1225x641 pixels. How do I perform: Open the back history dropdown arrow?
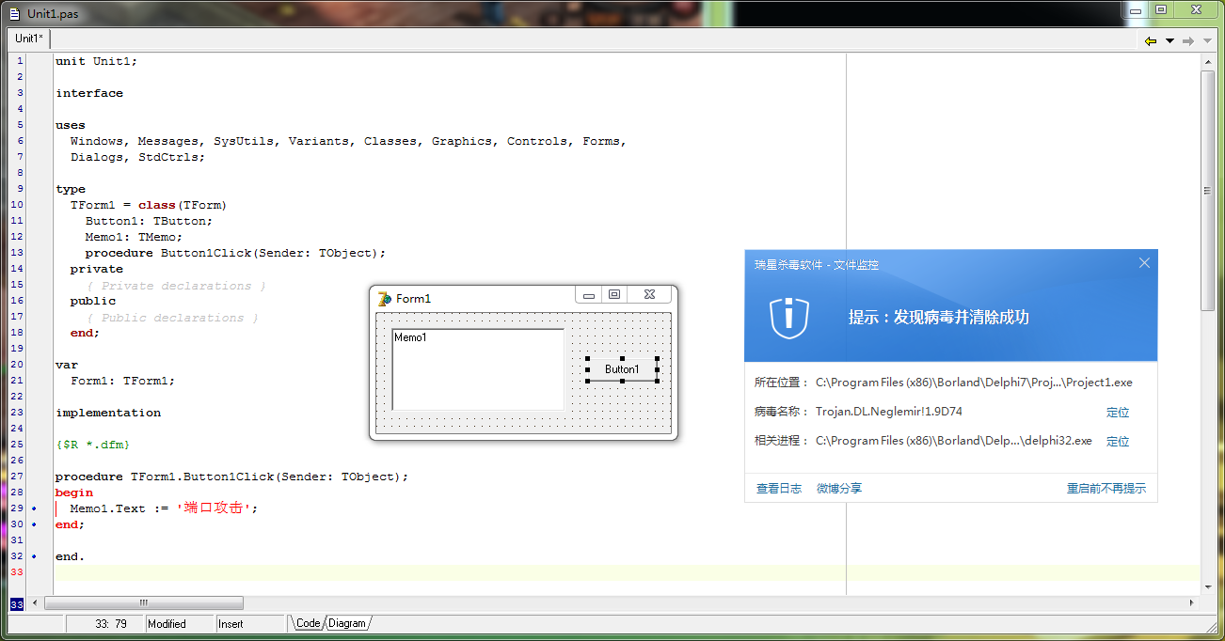1169,40
